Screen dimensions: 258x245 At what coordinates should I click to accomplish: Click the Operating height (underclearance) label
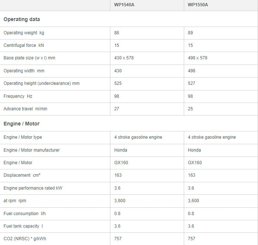(41, 83)
